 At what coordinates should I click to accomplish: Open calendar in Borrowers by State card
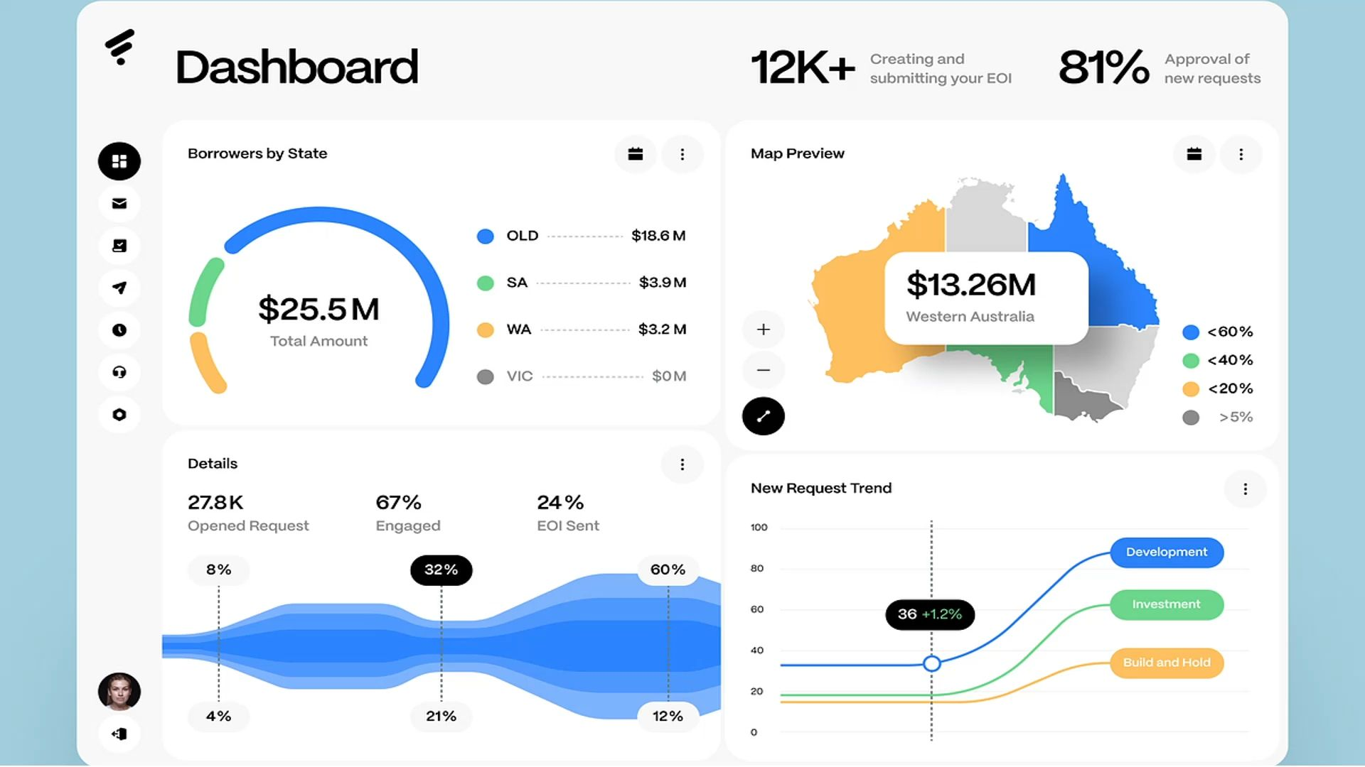636,154
